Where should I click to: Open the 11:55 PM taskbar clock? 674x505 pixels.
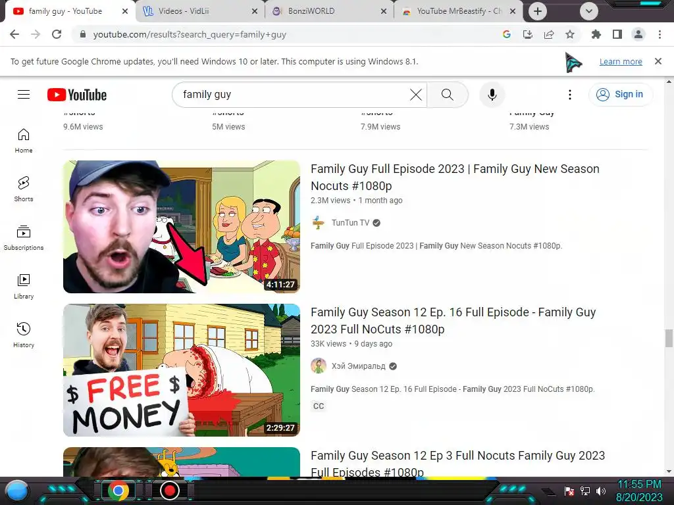(639, 491)
